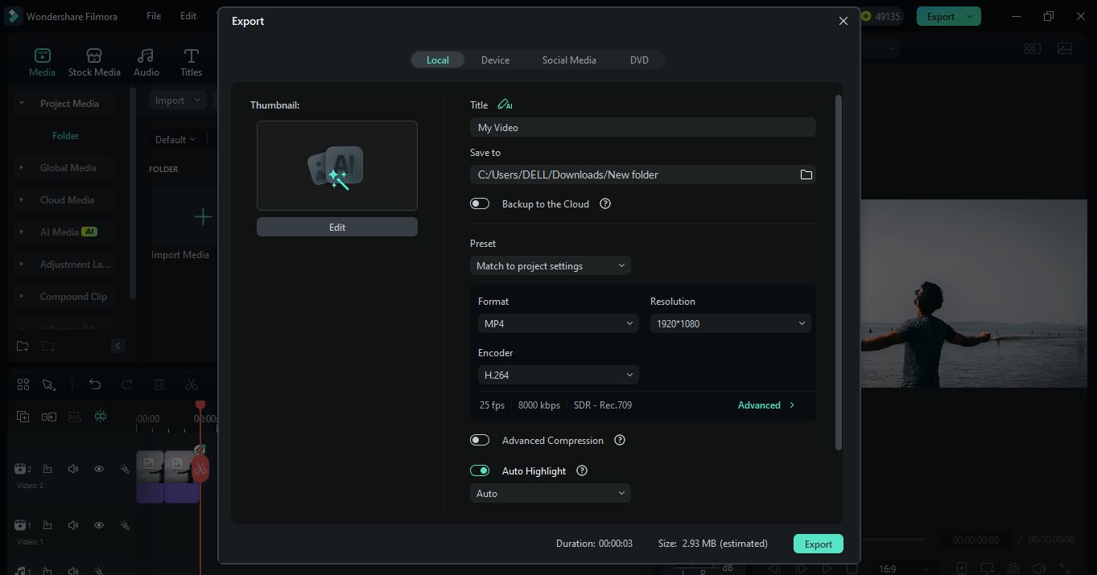Open Resolution dropdown showing 1920*1080
The height and width of the screenshot is (575, 1097).
coord(730,323)
